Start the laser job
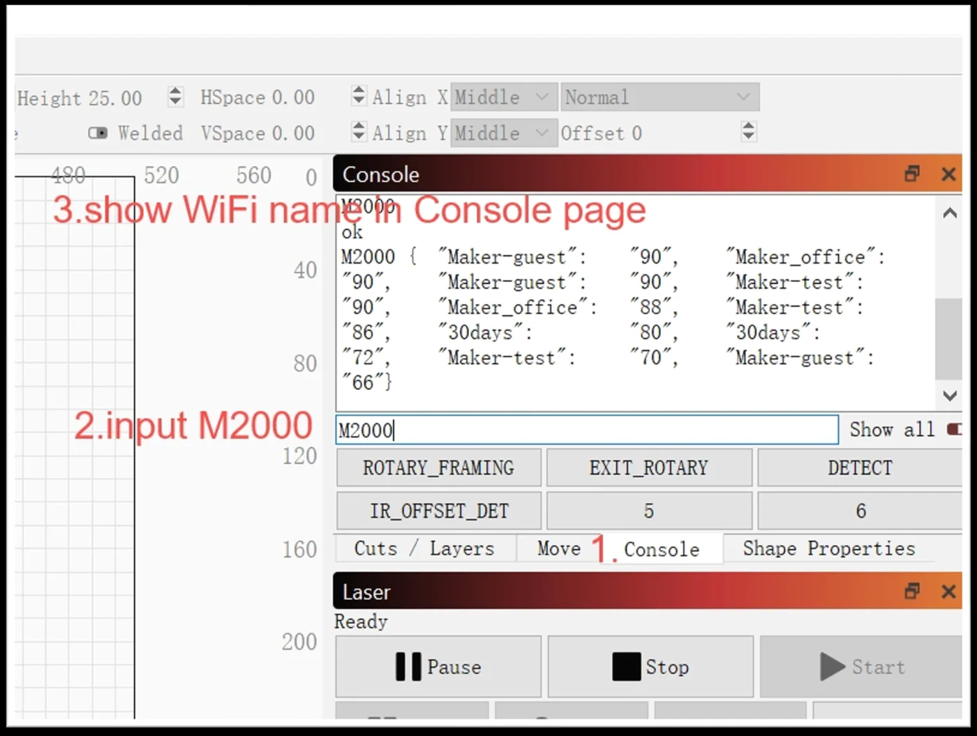This screenshot has height=736, width=977. pos(862,667)
